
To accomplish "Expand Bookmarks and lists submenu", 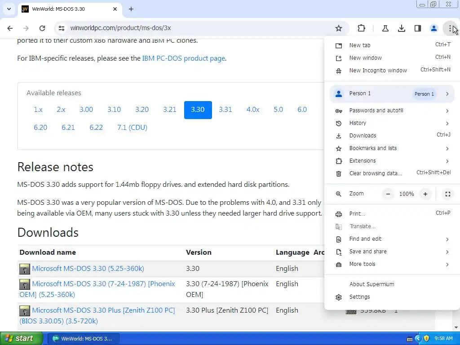I will (x=392, y=148).
